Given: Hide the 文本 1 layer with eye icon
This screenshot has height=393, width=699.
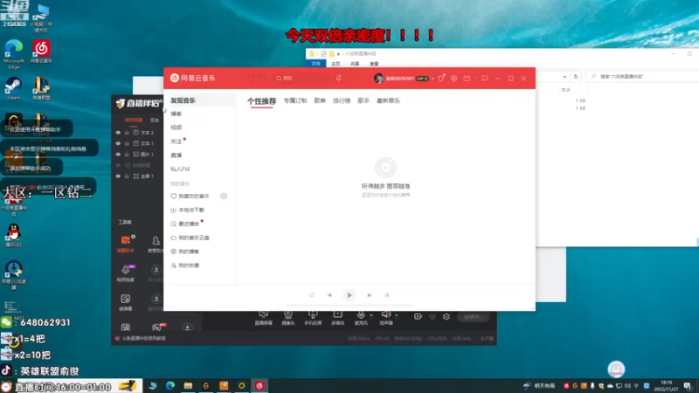Looking at the screenshot, I should point(118,143).
